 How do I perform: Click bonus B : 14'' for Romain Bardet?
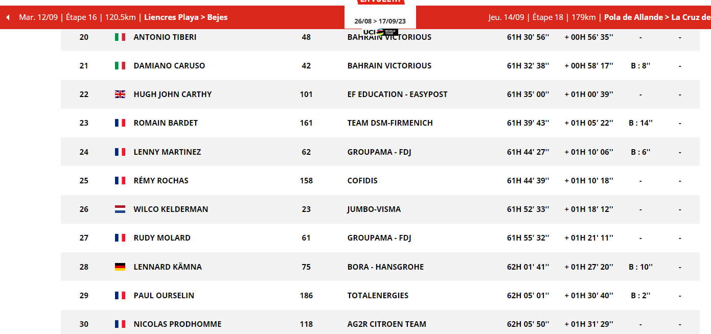click(x=640, y=123)
